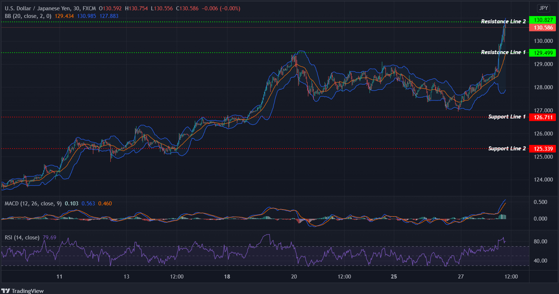This screenshot has width=559, height=294.
Task: Click the TradingView text link
Action: [29, 291]
